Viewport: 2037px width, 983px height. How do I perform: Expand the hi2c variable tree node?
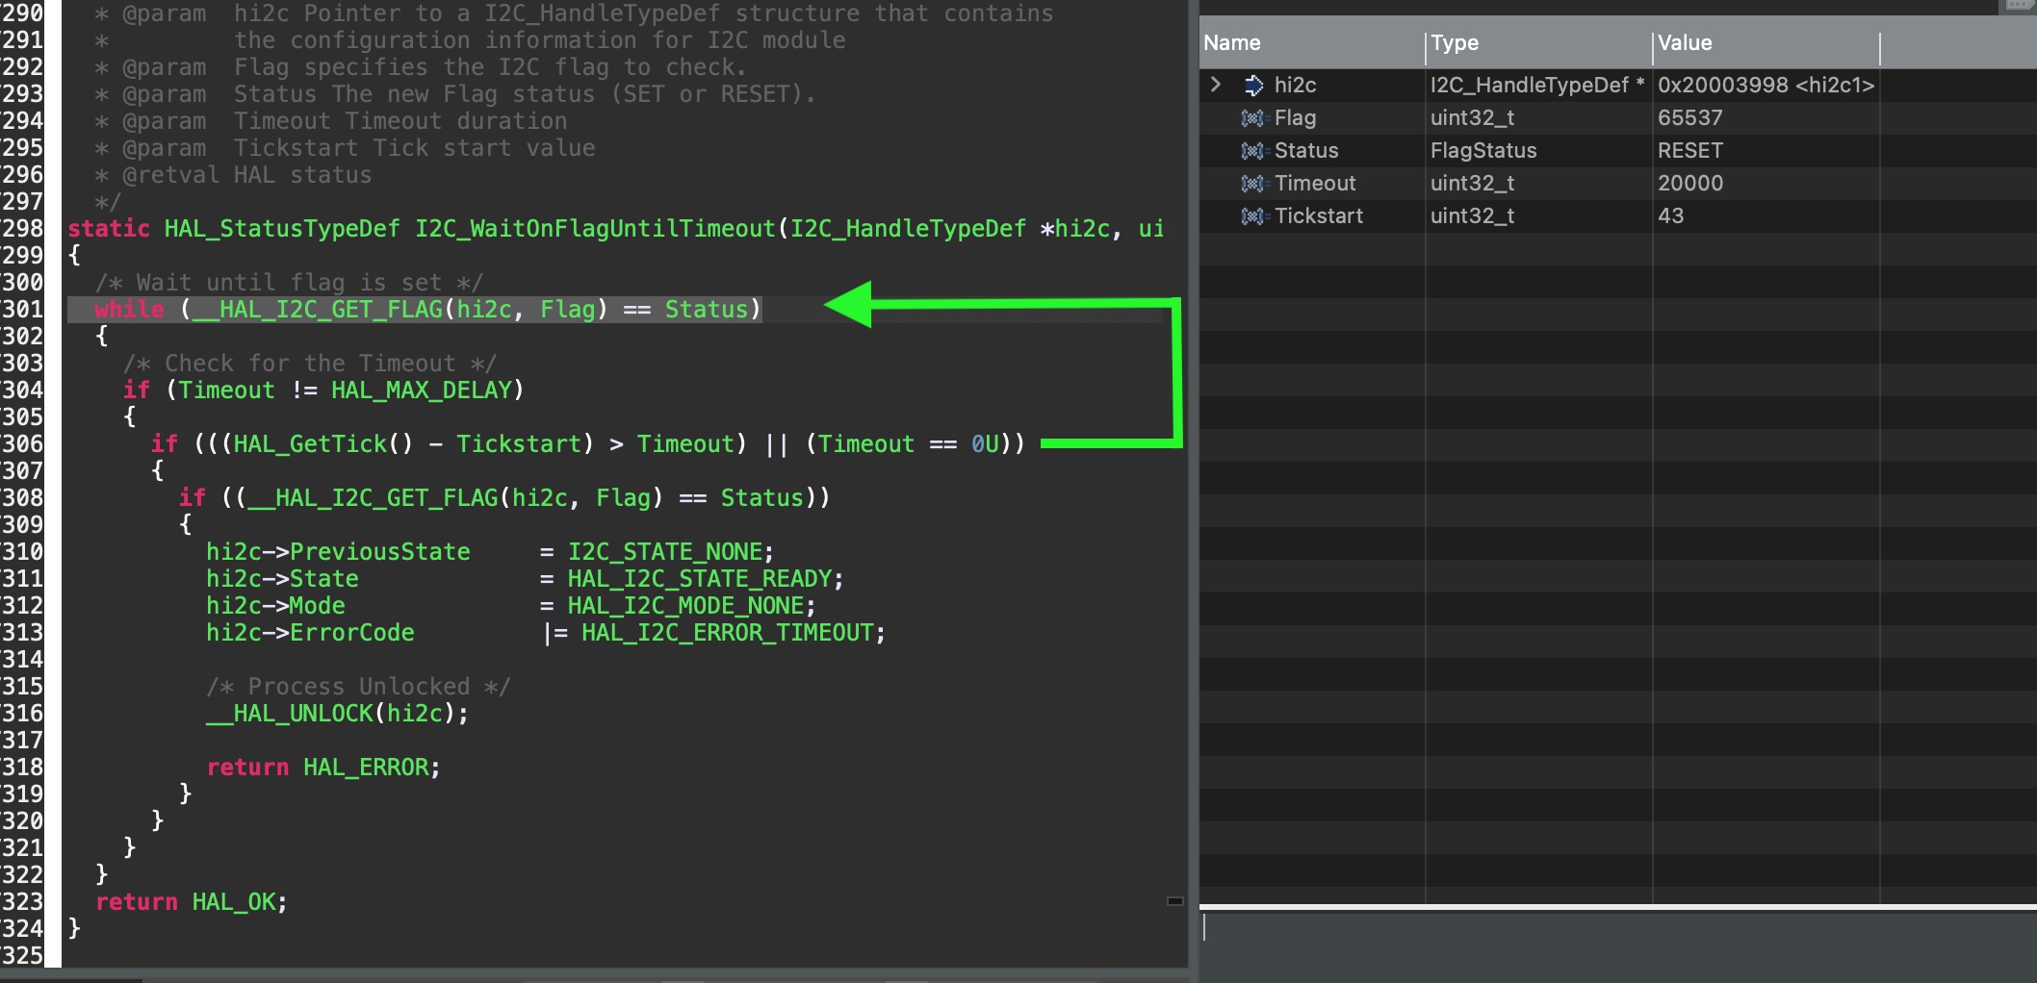coord(1216,85)
